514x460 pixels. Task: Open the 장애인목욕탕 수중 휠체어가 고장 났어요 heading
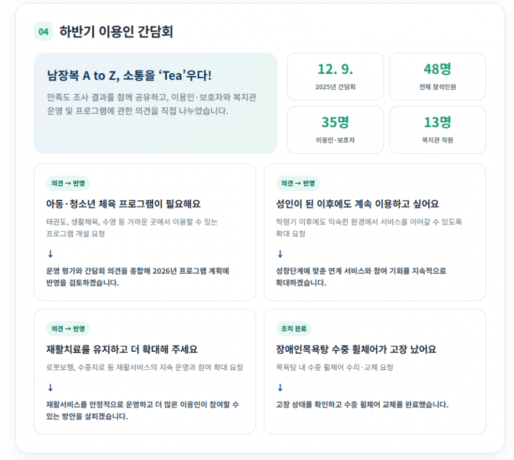coord(356,349)
